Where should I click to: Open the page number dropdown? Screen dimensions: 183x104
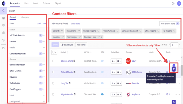[x=174, y=45]
